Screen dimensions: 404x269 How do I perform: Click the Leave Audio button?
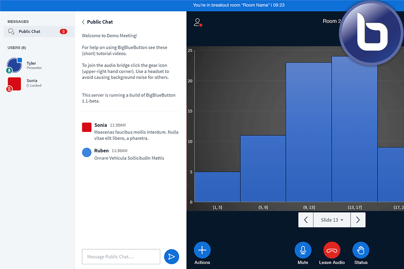(x=332, y=250)
